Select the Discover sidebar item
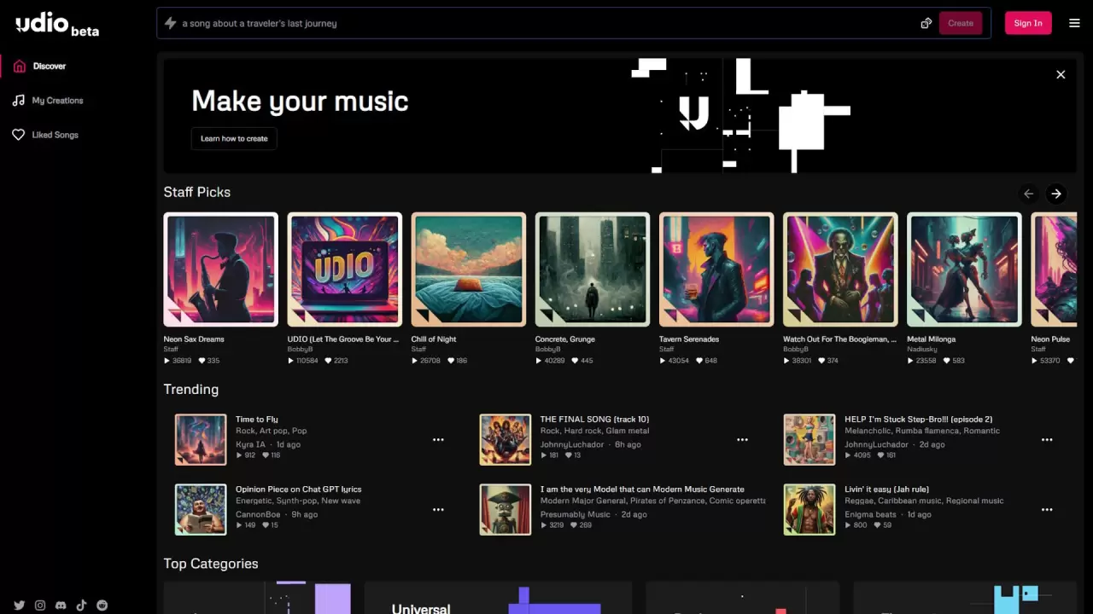Image resolution: width=1093 pixels, height=614 pixels. click(x=49, y=66)
